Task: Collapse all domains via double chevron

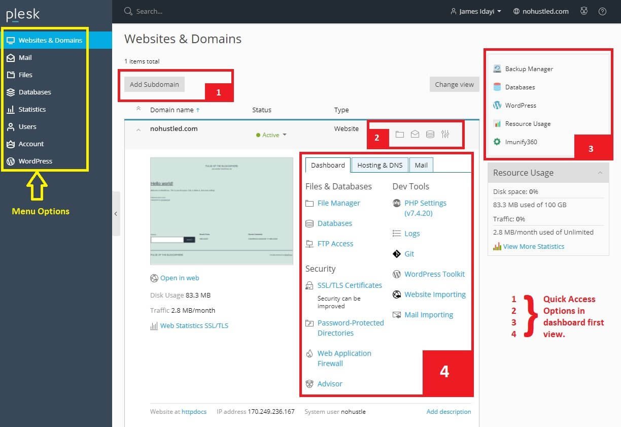Action: (139, 109)
